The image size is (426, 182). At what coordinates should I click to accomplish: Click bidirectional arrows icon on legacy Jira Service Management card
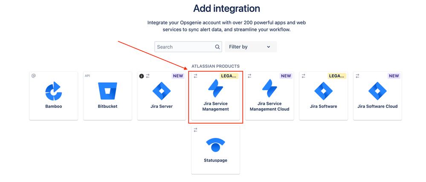pos(195,76)
